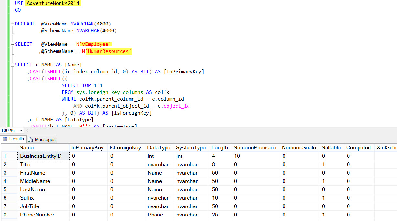The width and height of the screenshot is (397, 221).
Task: Select the grid's top-left corner cell
Action: tap(9, 147)
